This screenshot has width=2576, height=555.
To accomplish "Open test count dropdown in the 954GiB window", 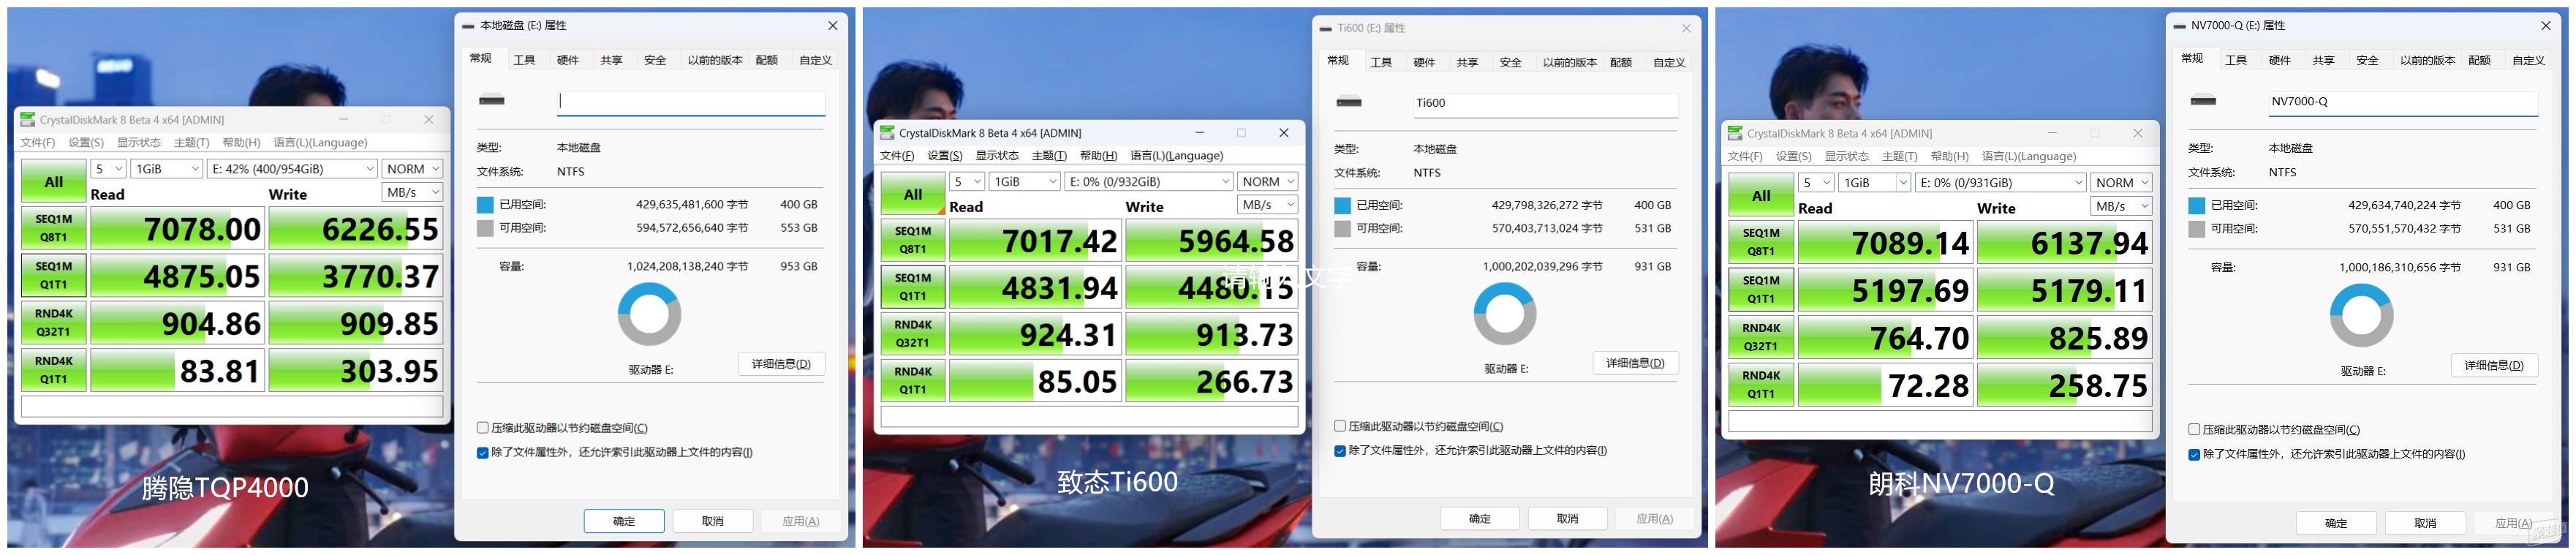I will click(x=109, y=169).
